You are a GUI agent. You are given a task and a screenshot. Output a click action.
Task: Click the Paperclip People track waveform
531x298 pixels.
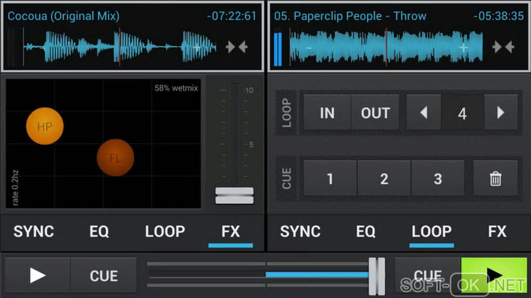click(x=386, y=47)
